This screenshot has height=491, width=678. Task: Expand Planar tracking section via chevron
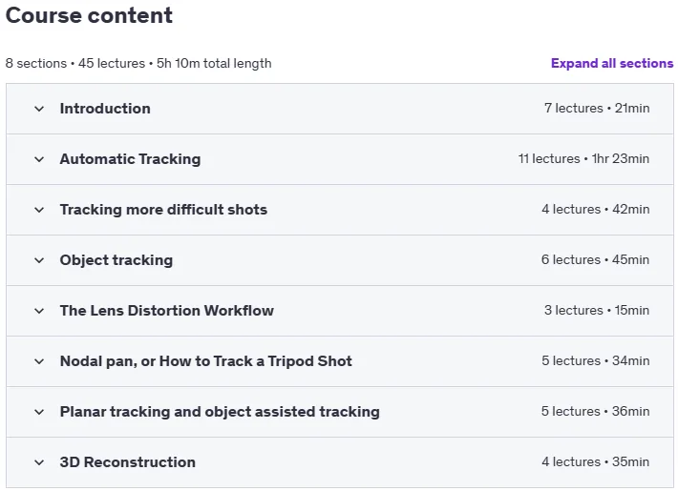(x=39, y=412)
